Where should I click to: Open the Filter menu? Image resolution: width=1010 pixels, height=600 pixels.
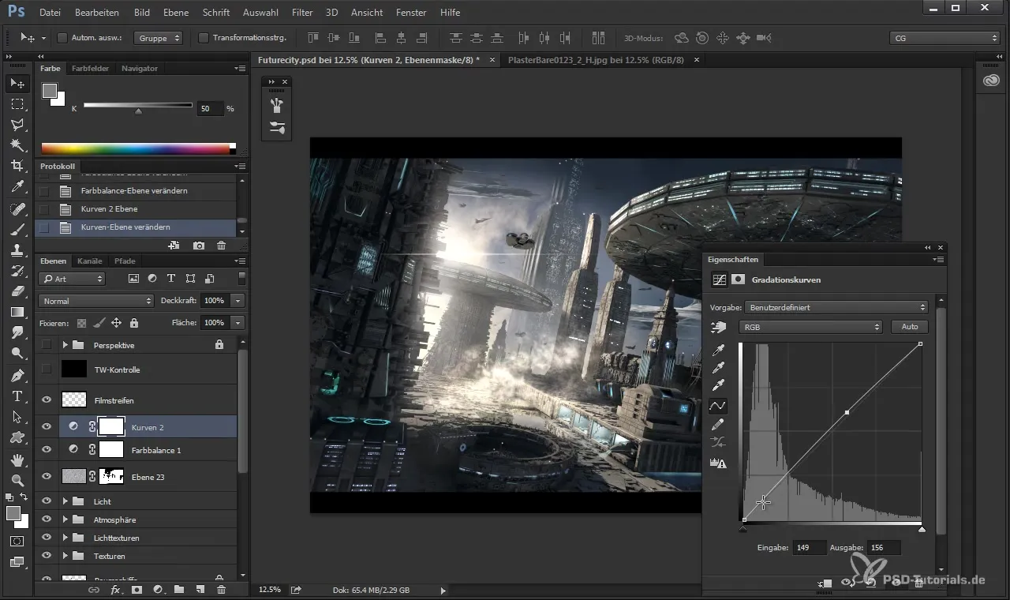coord(302,13)
